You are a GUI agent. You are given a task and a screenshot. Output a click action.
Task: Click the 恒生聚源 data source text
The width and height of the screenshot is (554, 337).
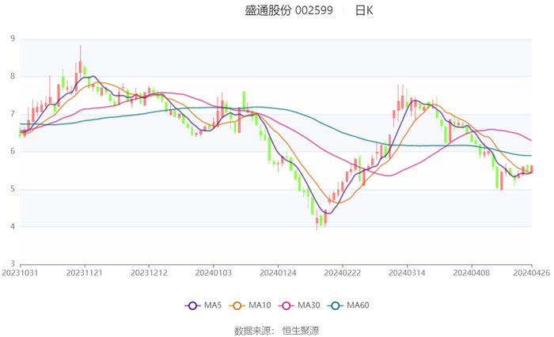coord(301,329)
